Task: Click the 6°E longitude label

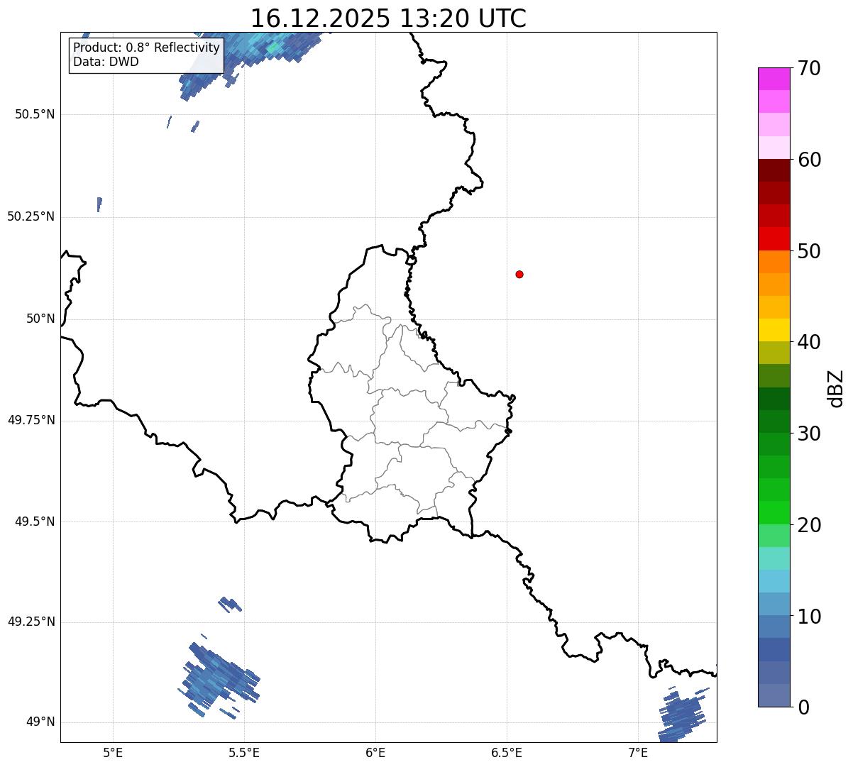Action: [x=375, y=752]
